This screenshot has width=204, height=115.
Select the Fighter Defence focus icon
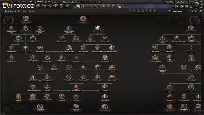tap(191, 38)
